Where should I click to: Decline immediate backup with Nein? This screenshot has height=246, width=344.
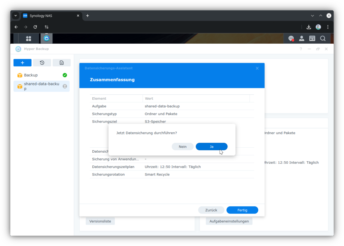(182, 147)
